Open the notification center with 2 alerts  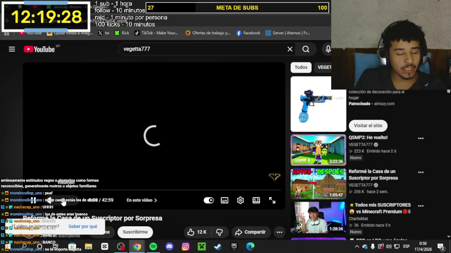click(441, 247)
